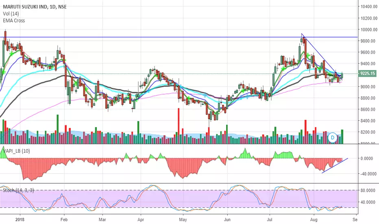Click the blue D dividend marker
Image resolution: width=379 pixels, height=224 pixels.
pos(333,138)
